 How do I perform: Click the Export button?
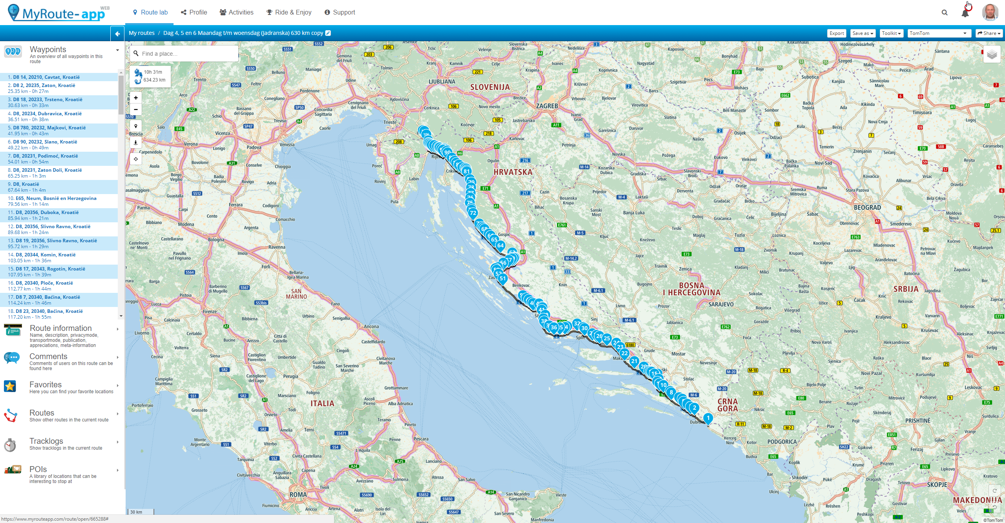click(837, 33)
